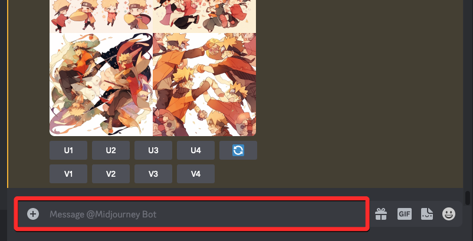Open the top-right generated image
The height and width of the screenshot is (241, 473).
[x=205, y=16]
